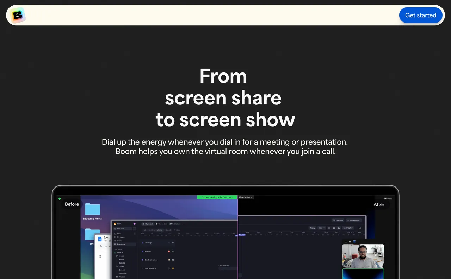Toggle UI Design's status progress circle
Image resolution: width=451 pixels, height=279 pixels.
tap(173, 243)
